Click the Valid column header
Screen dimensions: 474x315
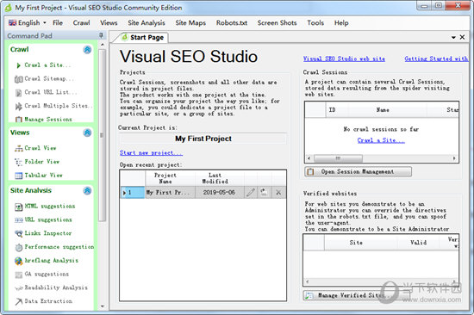click(x=418, y=243)
